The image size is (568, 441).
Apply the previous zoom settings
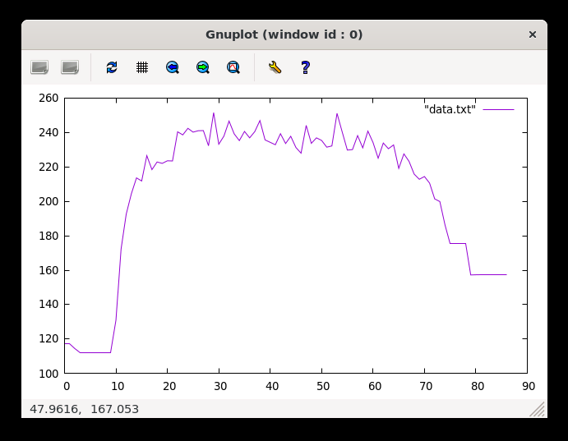173,67
